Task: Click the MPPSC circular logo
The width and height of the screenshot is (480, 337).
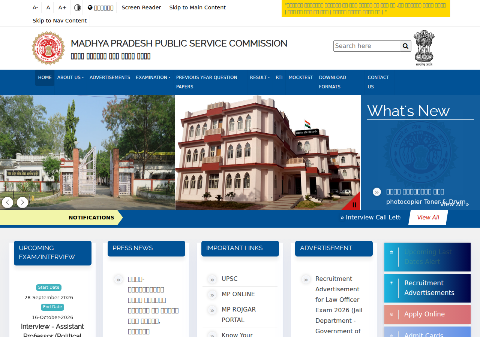Action: [48, 48]
